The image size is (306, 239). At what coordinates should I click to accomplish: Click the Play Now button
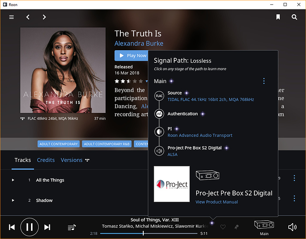[132, 55]
